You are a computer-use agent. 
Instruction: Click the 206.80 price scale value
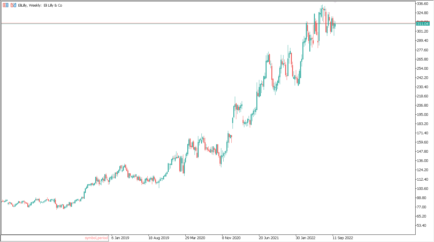point(423,105)
